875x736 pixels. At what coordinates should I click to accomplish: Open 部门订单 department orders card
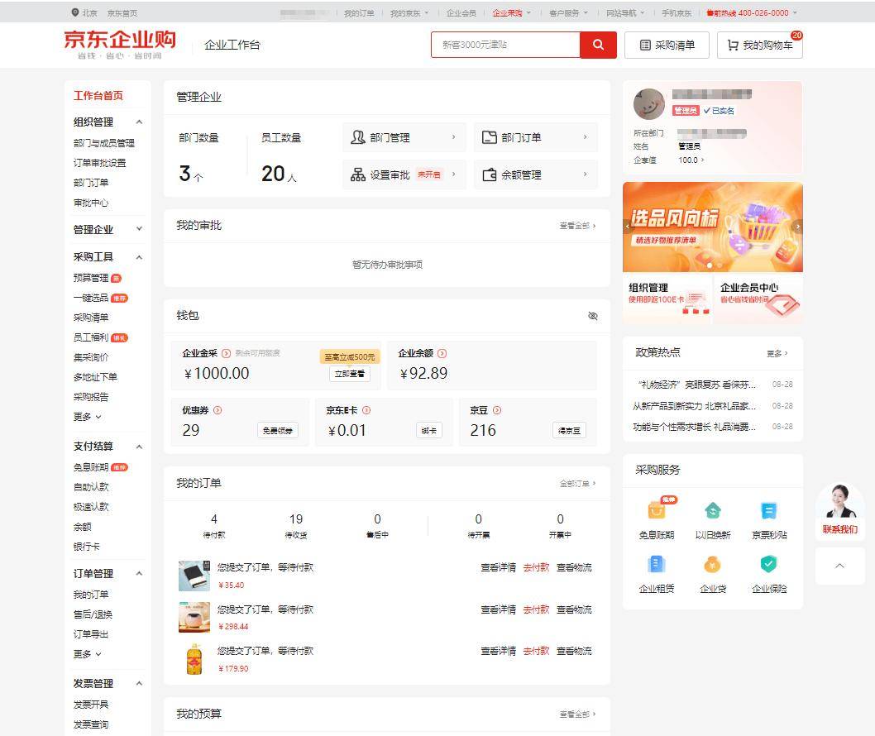(535, 137)
